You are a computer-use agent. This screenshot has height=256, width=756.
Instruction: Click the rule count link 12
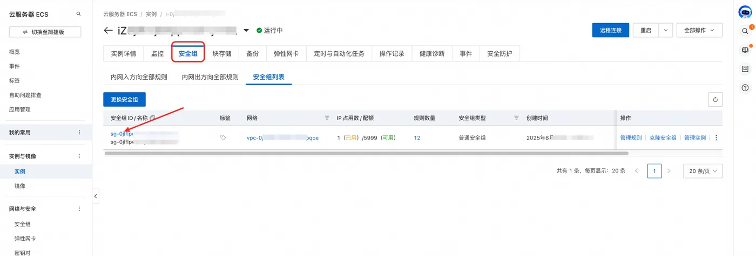417,138
